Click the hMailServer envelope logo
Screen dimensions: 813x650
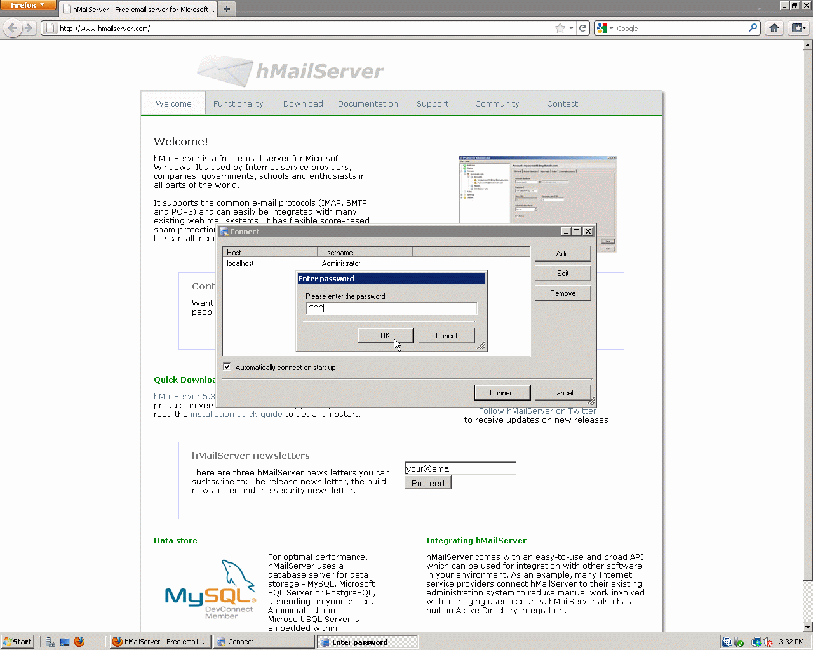pos(225,70)
